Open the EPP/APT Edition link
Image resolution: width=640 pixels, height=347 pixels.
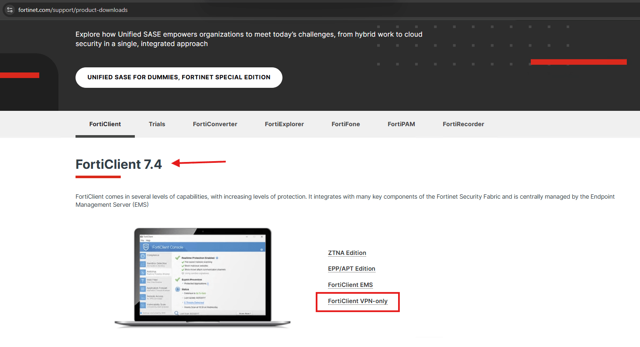coord(352,269)
